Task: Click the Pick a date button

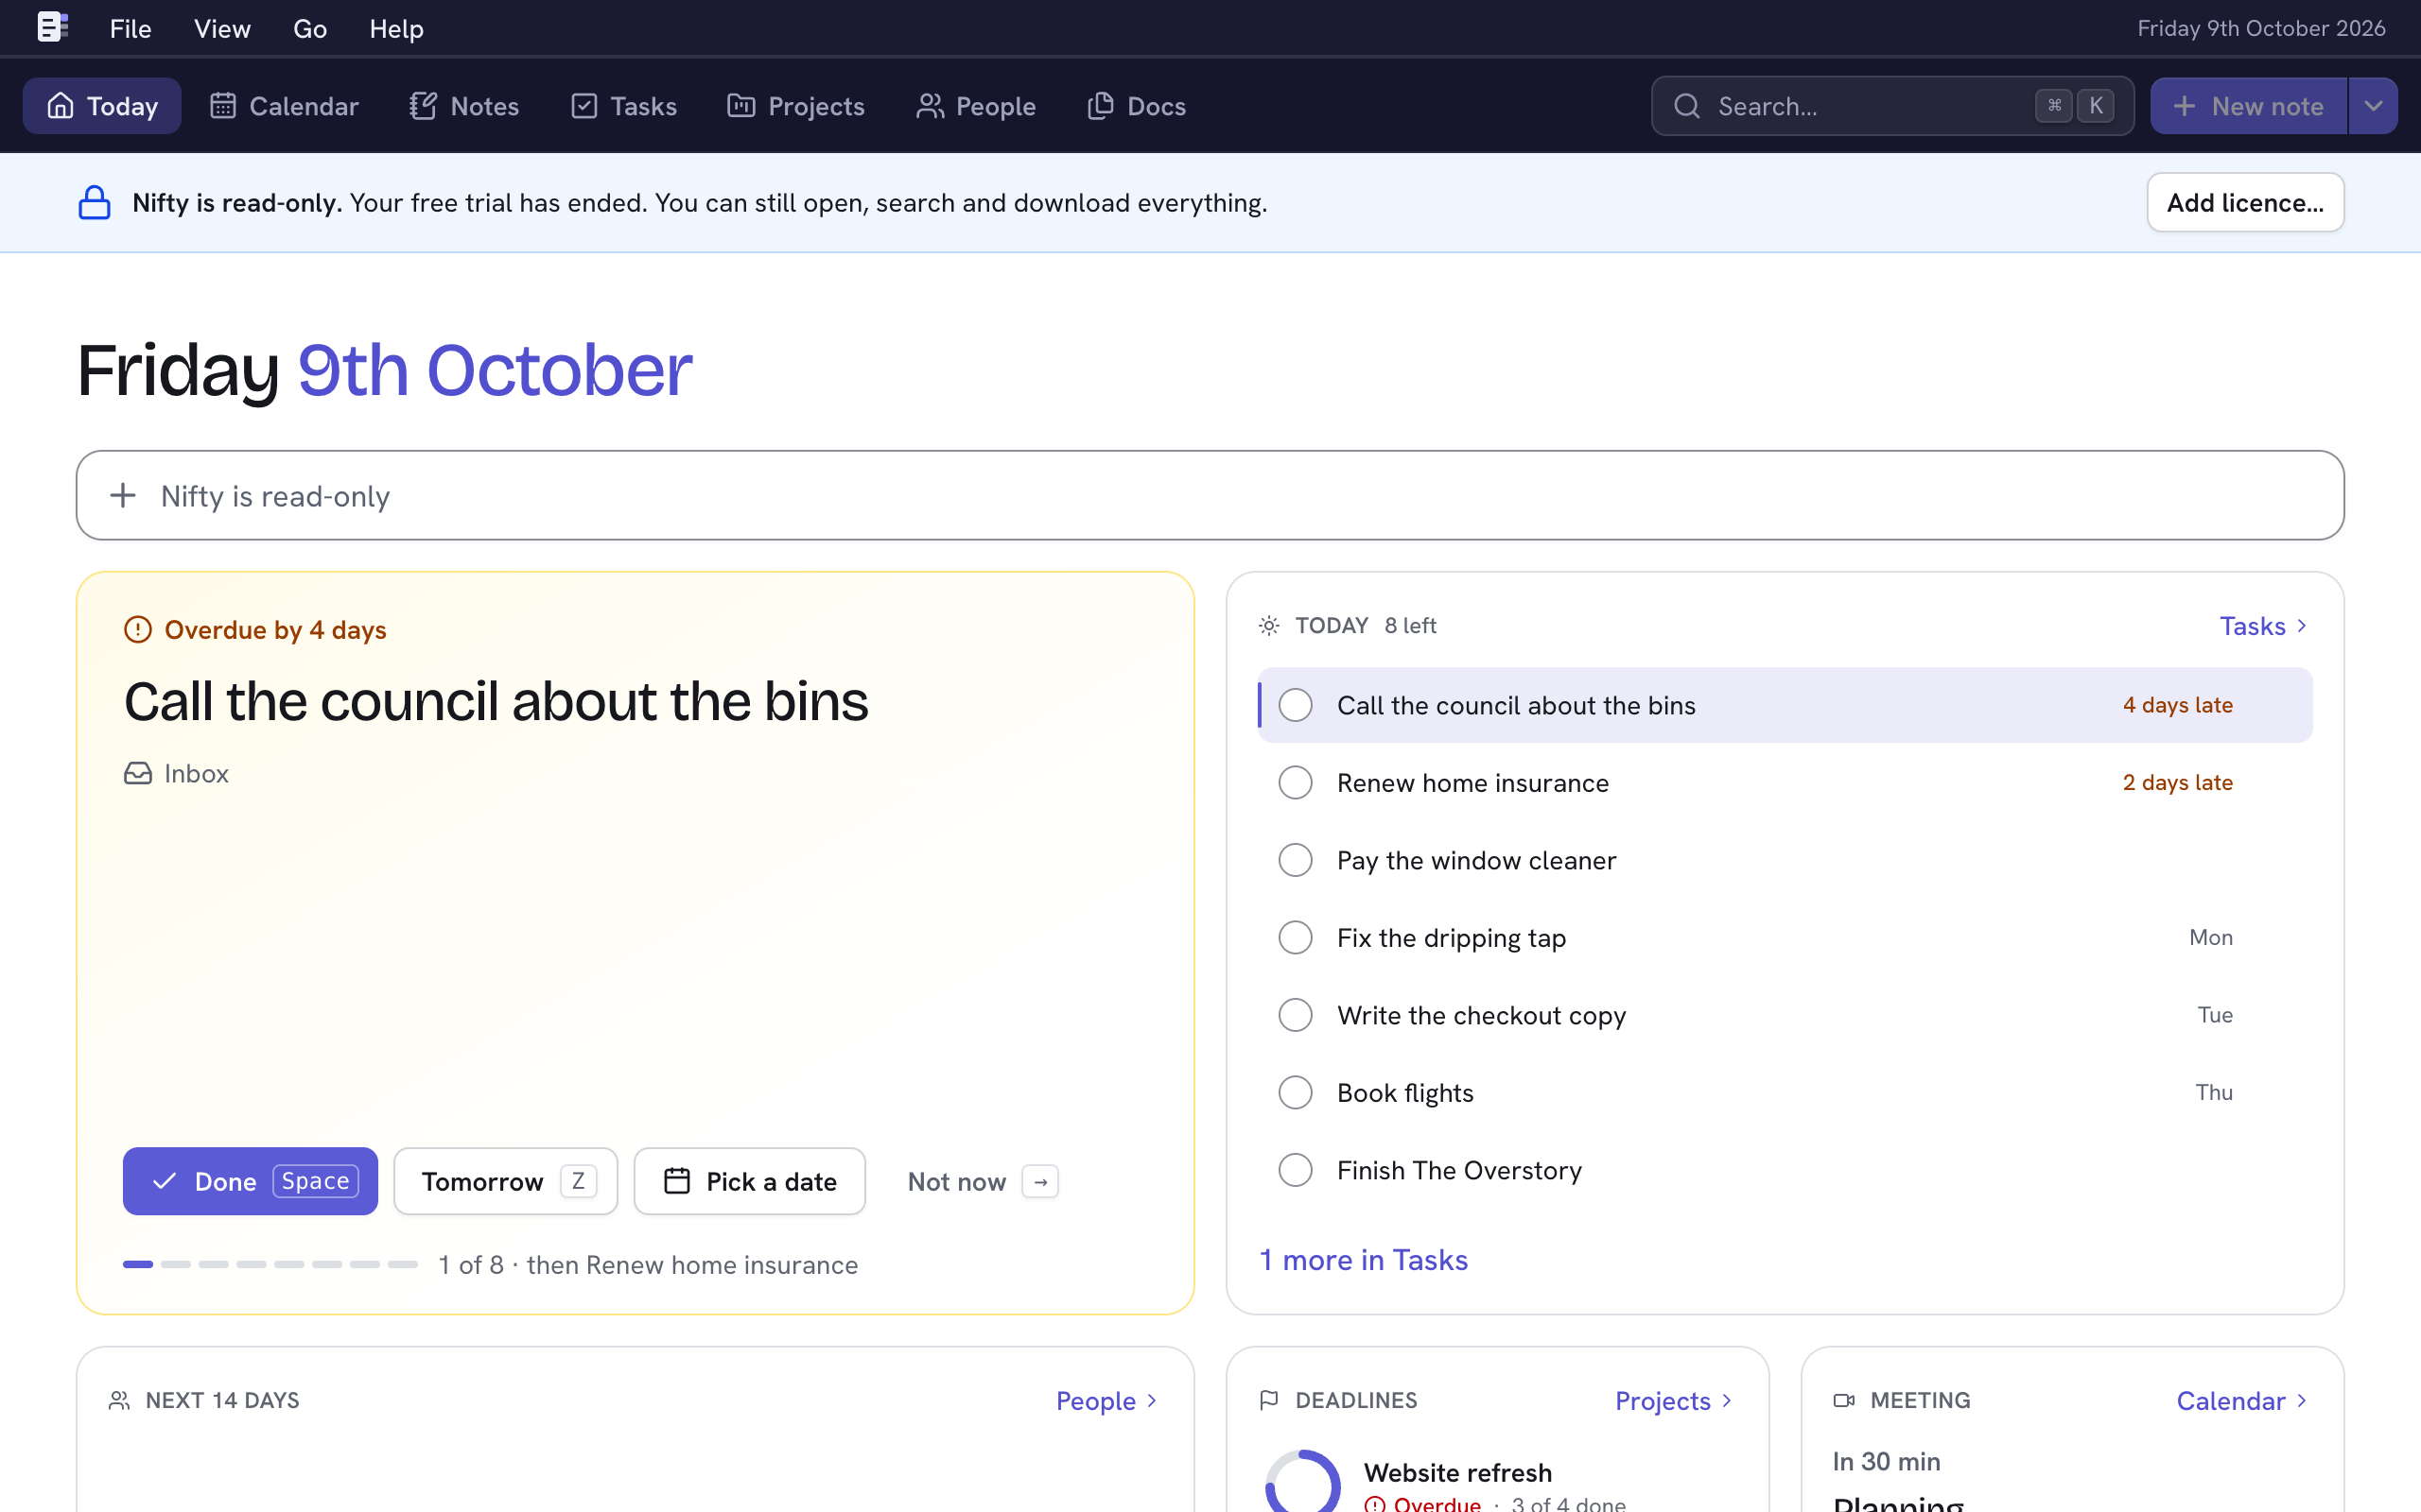Action: [749, 1181]
